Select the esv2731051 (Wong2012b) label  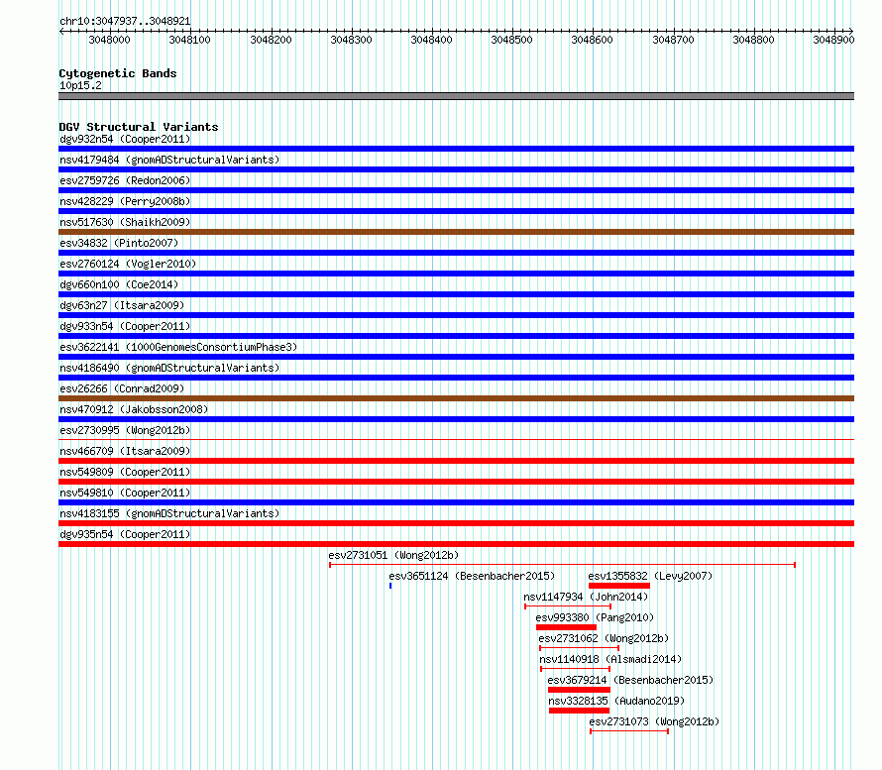[x=393, y=555]
